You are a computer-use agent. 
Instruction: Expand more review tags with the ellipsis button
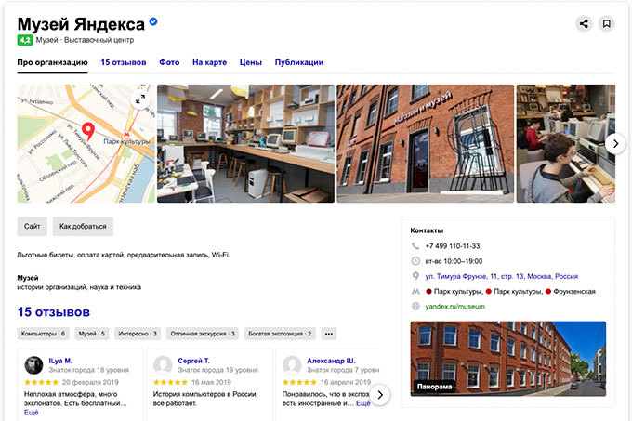[329, 334]
